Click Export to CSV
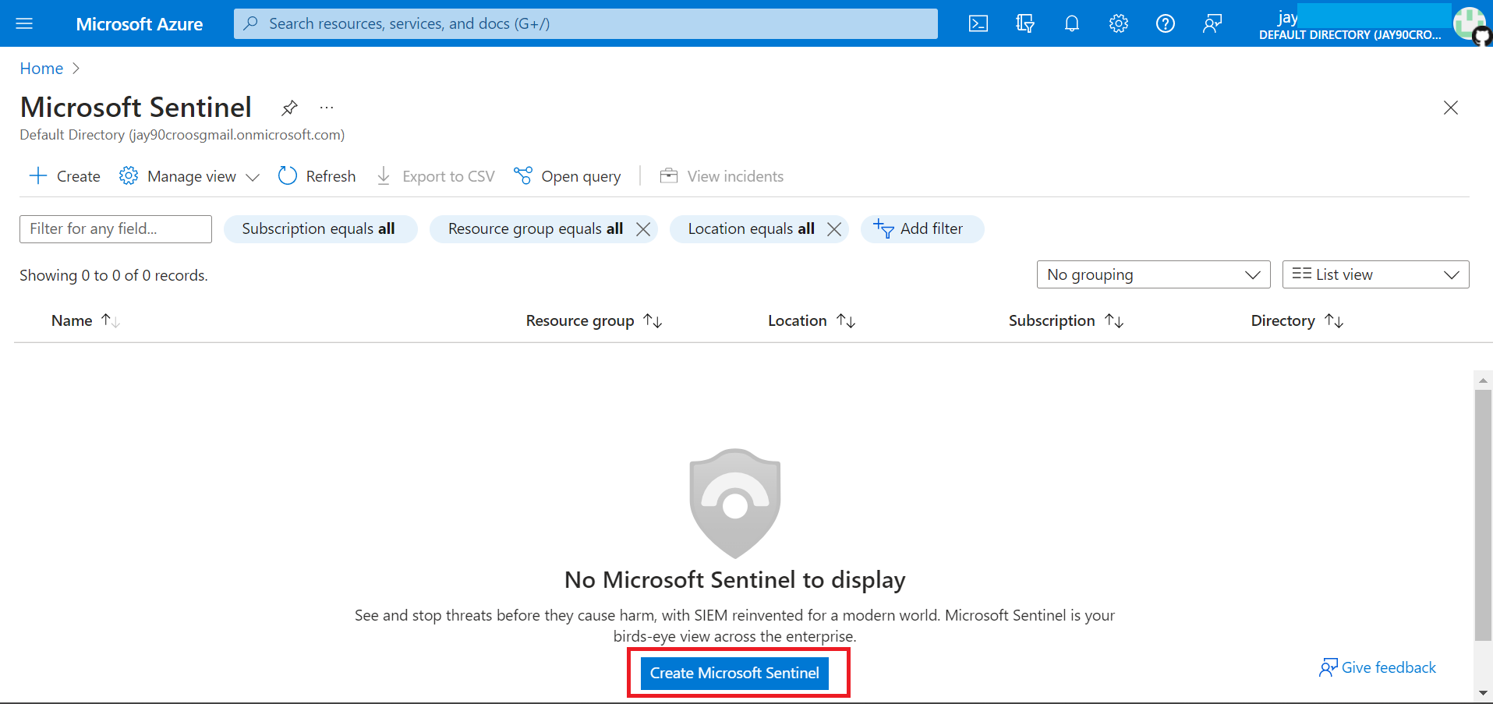This screenshot has height=704, width=1493. [x=436, y=176]
